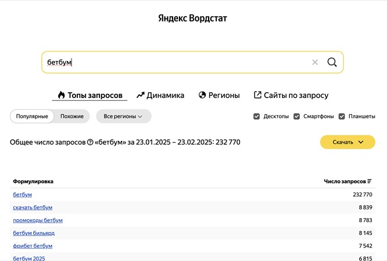The width and height of the screenshot is (387, 261).
Task: Click the value 6 815
Action: (x=365, y=258)
